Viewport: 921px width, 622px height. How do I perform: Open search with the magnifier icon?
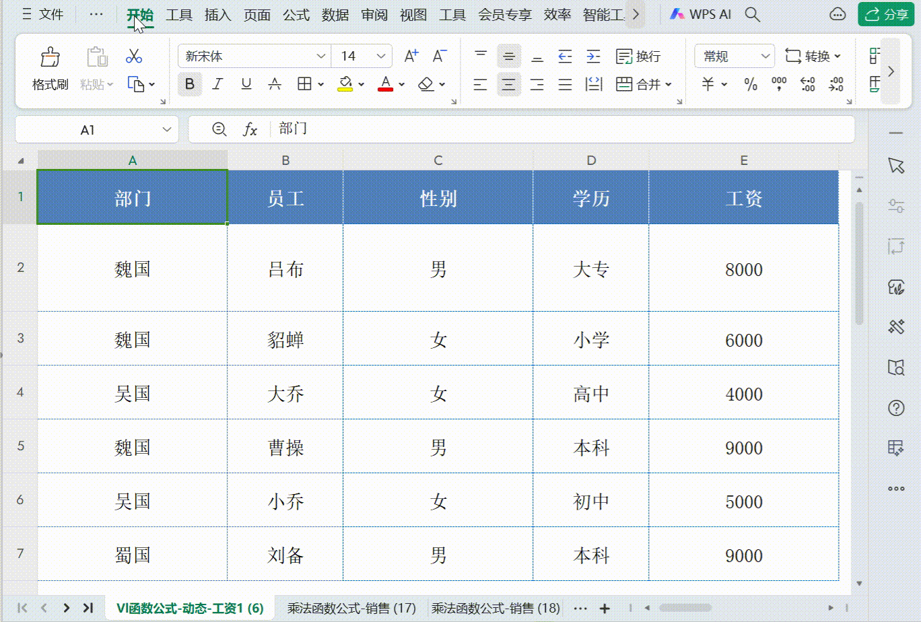point(753,15)
